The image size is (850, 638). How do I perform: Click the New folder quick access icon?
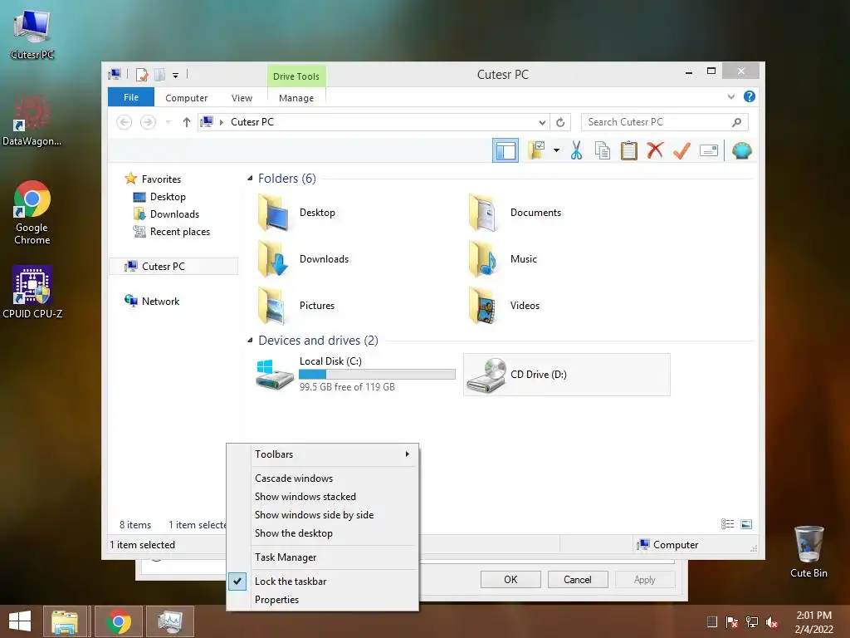point(159,74)
